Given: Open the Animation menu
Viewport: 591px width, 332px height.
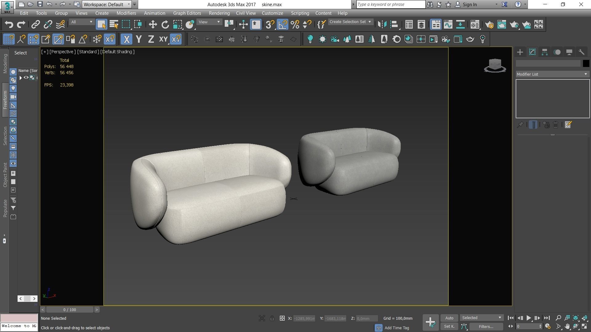Looking at the screenshot, I should click(x=155, y=13).
